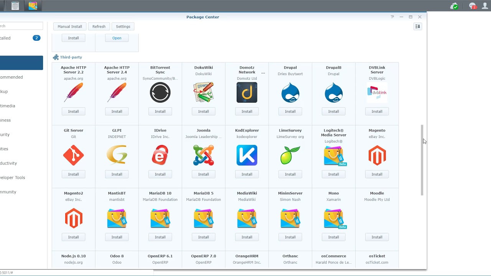The height and width of the screenshot is (276, 491).
Task: Click the Open button above Third-party
Action: (x=117, y=38)
